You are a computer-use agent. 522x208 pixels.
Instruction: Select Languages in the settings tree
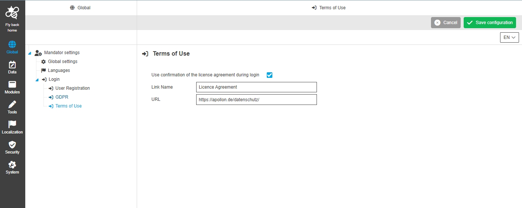[59, 70]
